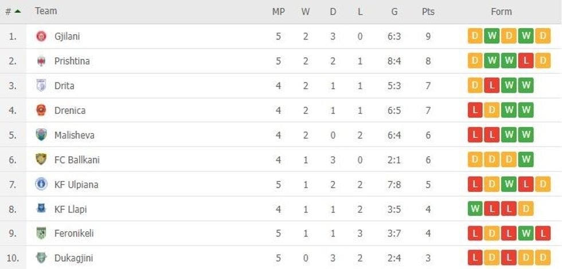The height and width of the screenshot is (269, 562).
Task: Open the Gjilani team name link
Action: pos(67,36)
